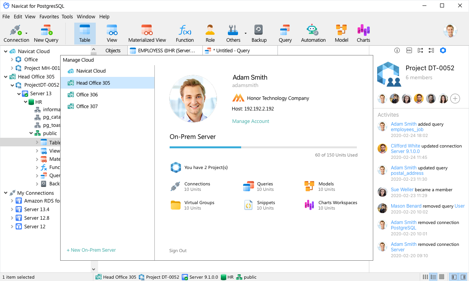Click the Snippets icon
This screenshot has width=469, height=281.
tap(248, 205)
